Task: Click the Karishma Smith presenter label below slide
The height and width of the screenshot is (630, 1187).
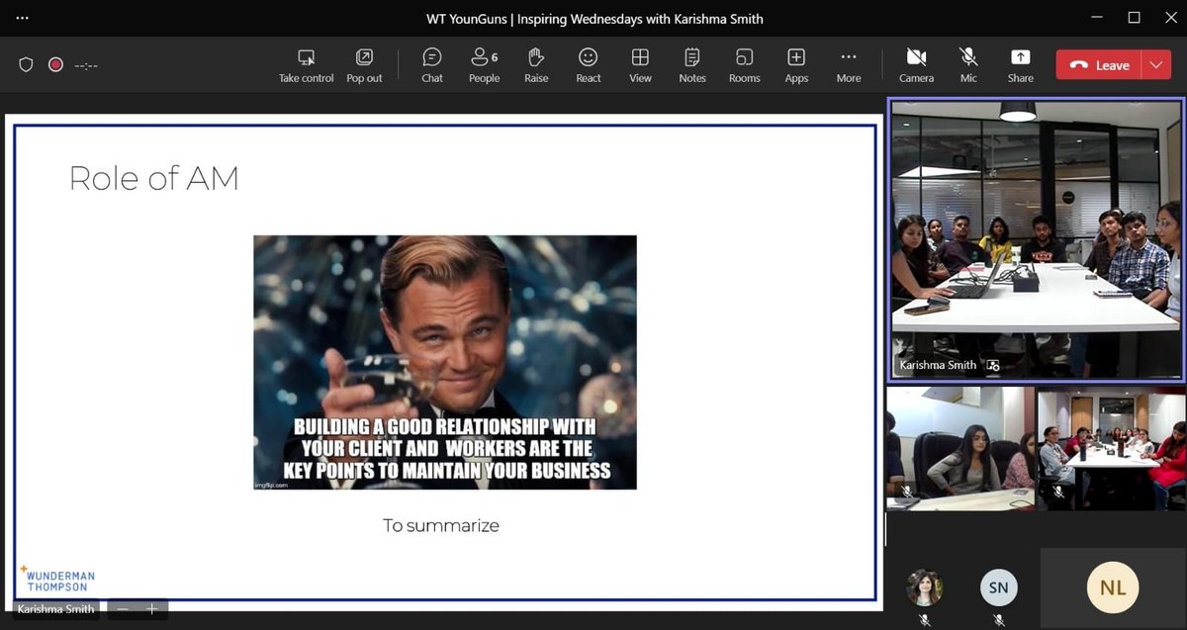Action: pos(55,609)
